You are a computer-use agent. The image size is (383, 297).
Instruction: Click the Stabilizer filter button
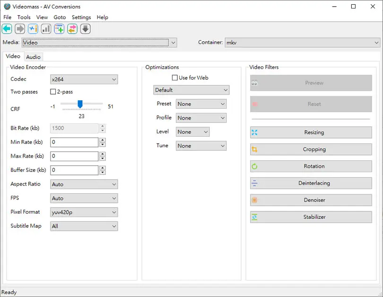coord(311,217)
